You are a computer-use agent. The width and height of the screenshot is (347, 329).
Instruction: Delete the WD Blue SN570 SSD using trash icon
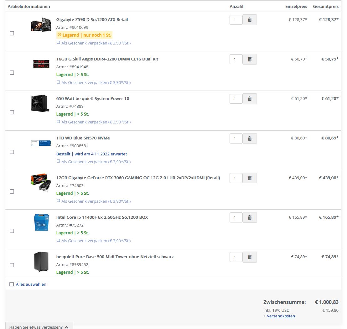pos(250,138)
